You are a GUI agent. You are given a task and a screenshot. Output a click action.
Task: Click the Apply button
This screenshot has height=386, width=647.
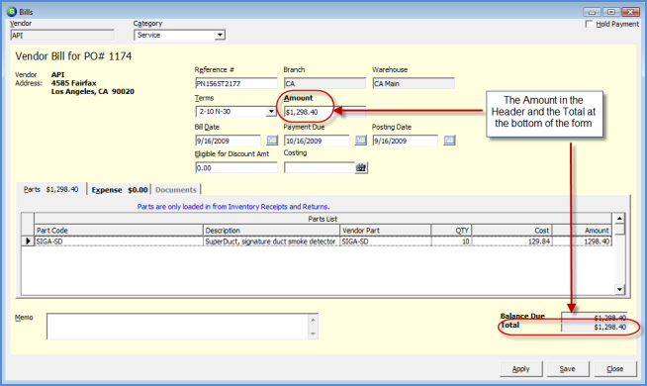(520, 368)
